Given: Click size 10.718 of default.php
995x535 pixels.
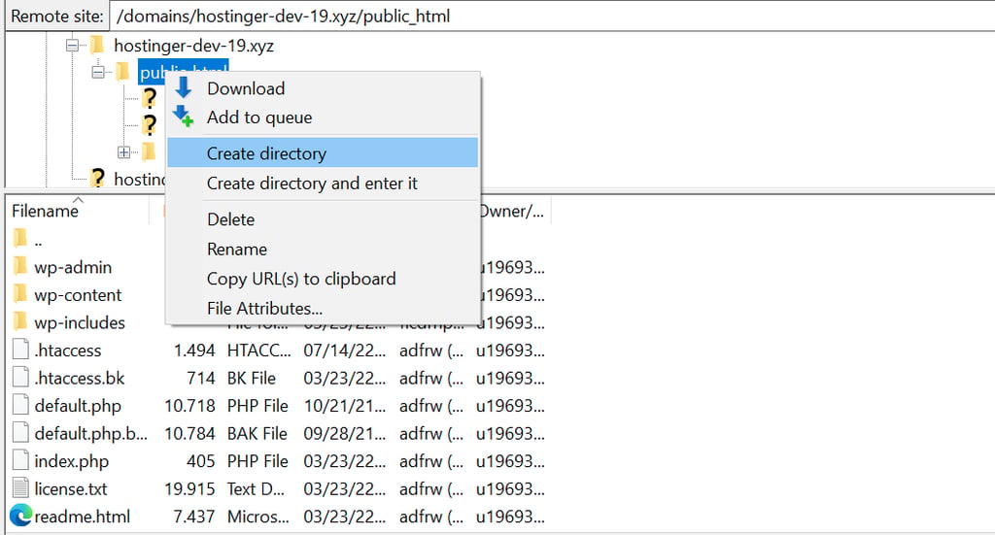Looking at the screenshot, I should 189,406.
